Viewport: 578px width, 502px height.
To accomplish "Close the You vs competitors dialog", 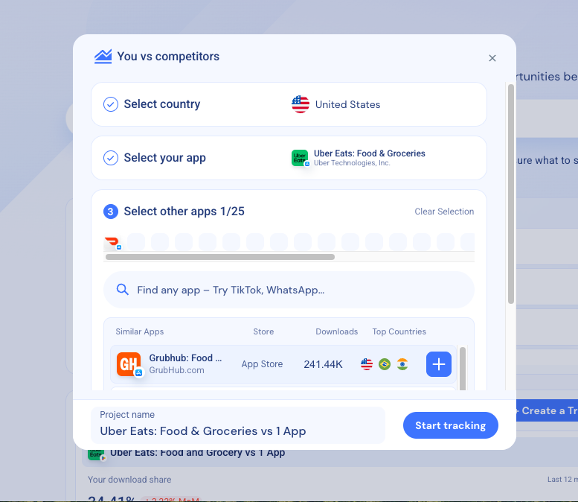I will [x=492, y=58].
